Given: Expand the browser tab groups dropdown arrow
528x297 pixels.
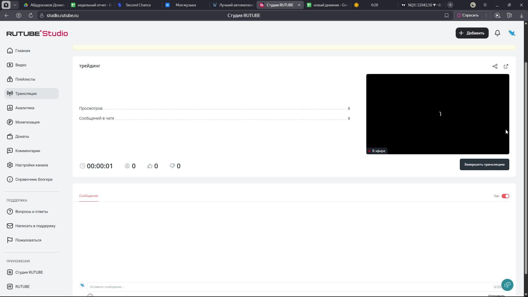Looking at the screenshot, I should pyautogui.click(x=15, y=5).
